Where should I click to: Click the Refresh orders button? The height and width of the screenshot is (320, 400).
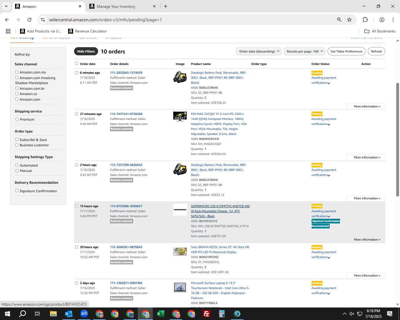(x=376, y=51)
